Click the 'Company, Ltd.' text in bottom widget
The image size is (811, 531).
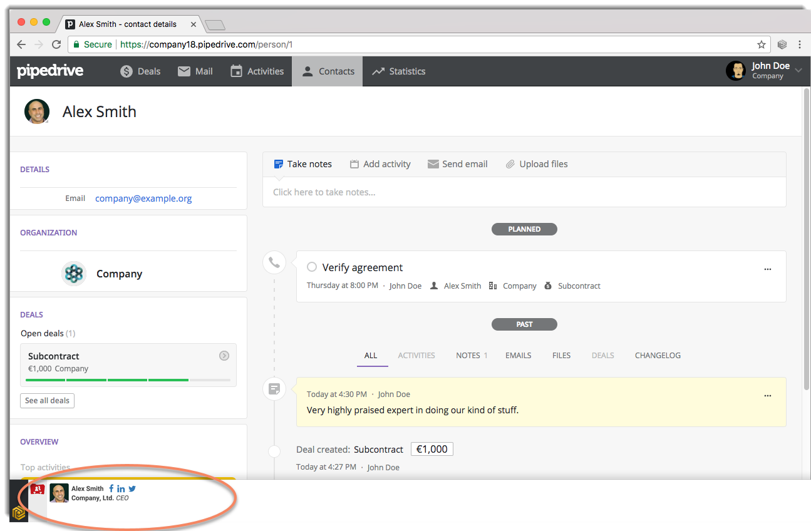click(x=93, y=498)
